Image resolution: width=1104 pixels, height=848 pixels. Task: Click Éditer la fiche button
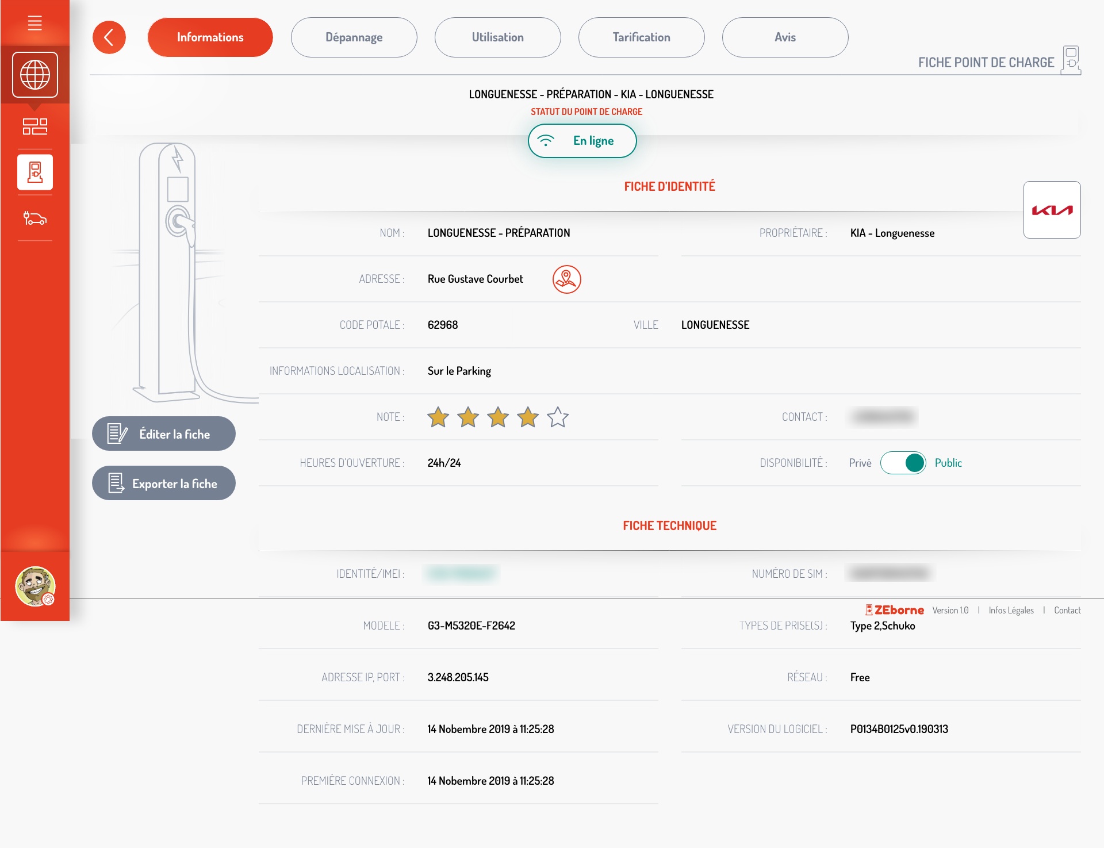tap(164, 434)
